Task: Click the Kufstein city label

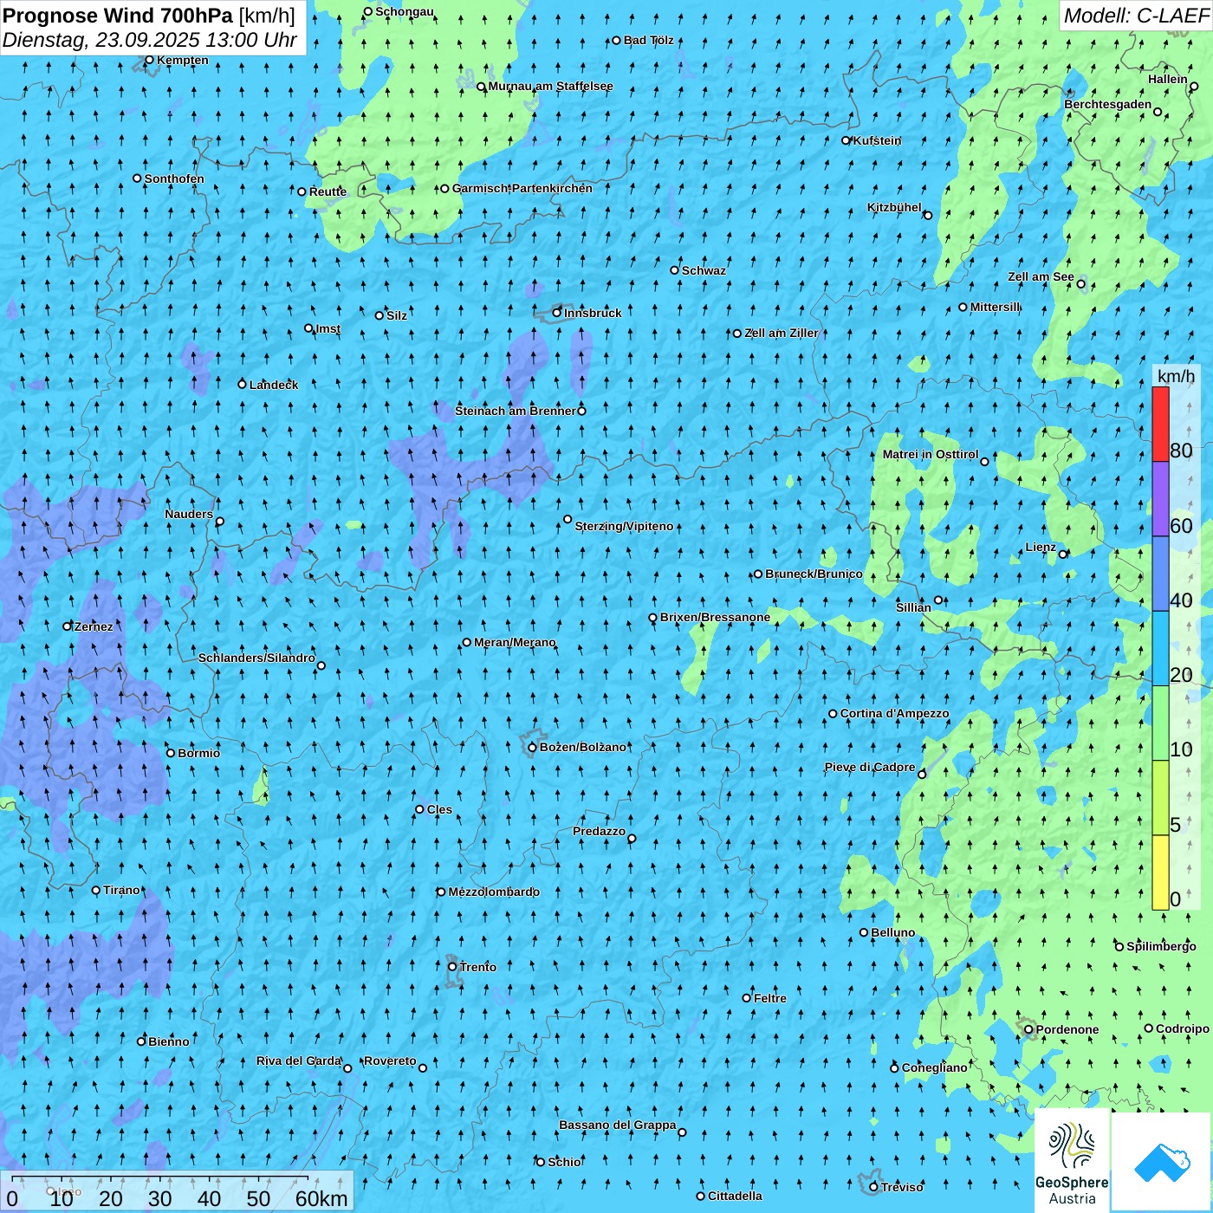Action: (877, 140)
